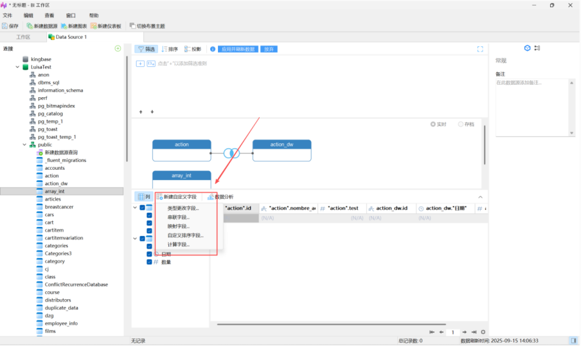Switch to the 工作区 tab
The image size is (581, 346).
(23, 37)
